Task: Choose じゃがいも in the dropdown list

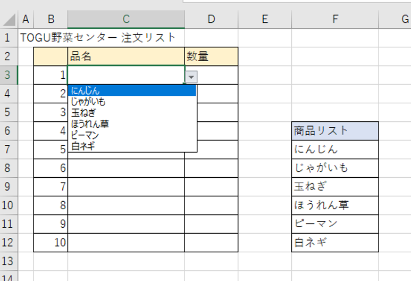Action: [x=132, y=102]
